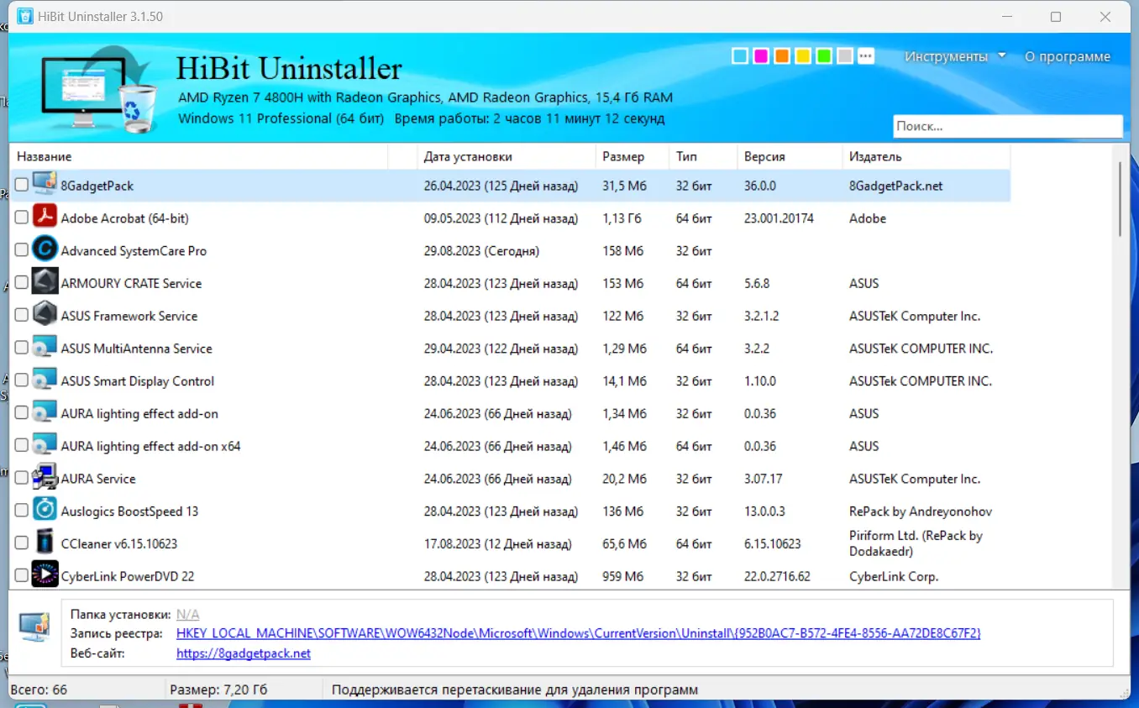1139x708 pixels.
Task: Open the Инструменты dropdown menu
Action: coord(947,55)
